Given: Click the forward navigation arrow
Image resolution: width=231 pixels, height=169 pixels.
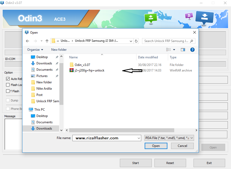Looking at the screenshot, I should 35,41.
